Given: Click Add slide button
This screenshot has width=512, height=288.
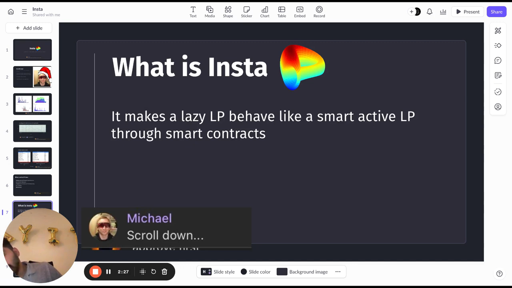Looking at the screenshot, I should pyautogui.click(x=29, y=28).
